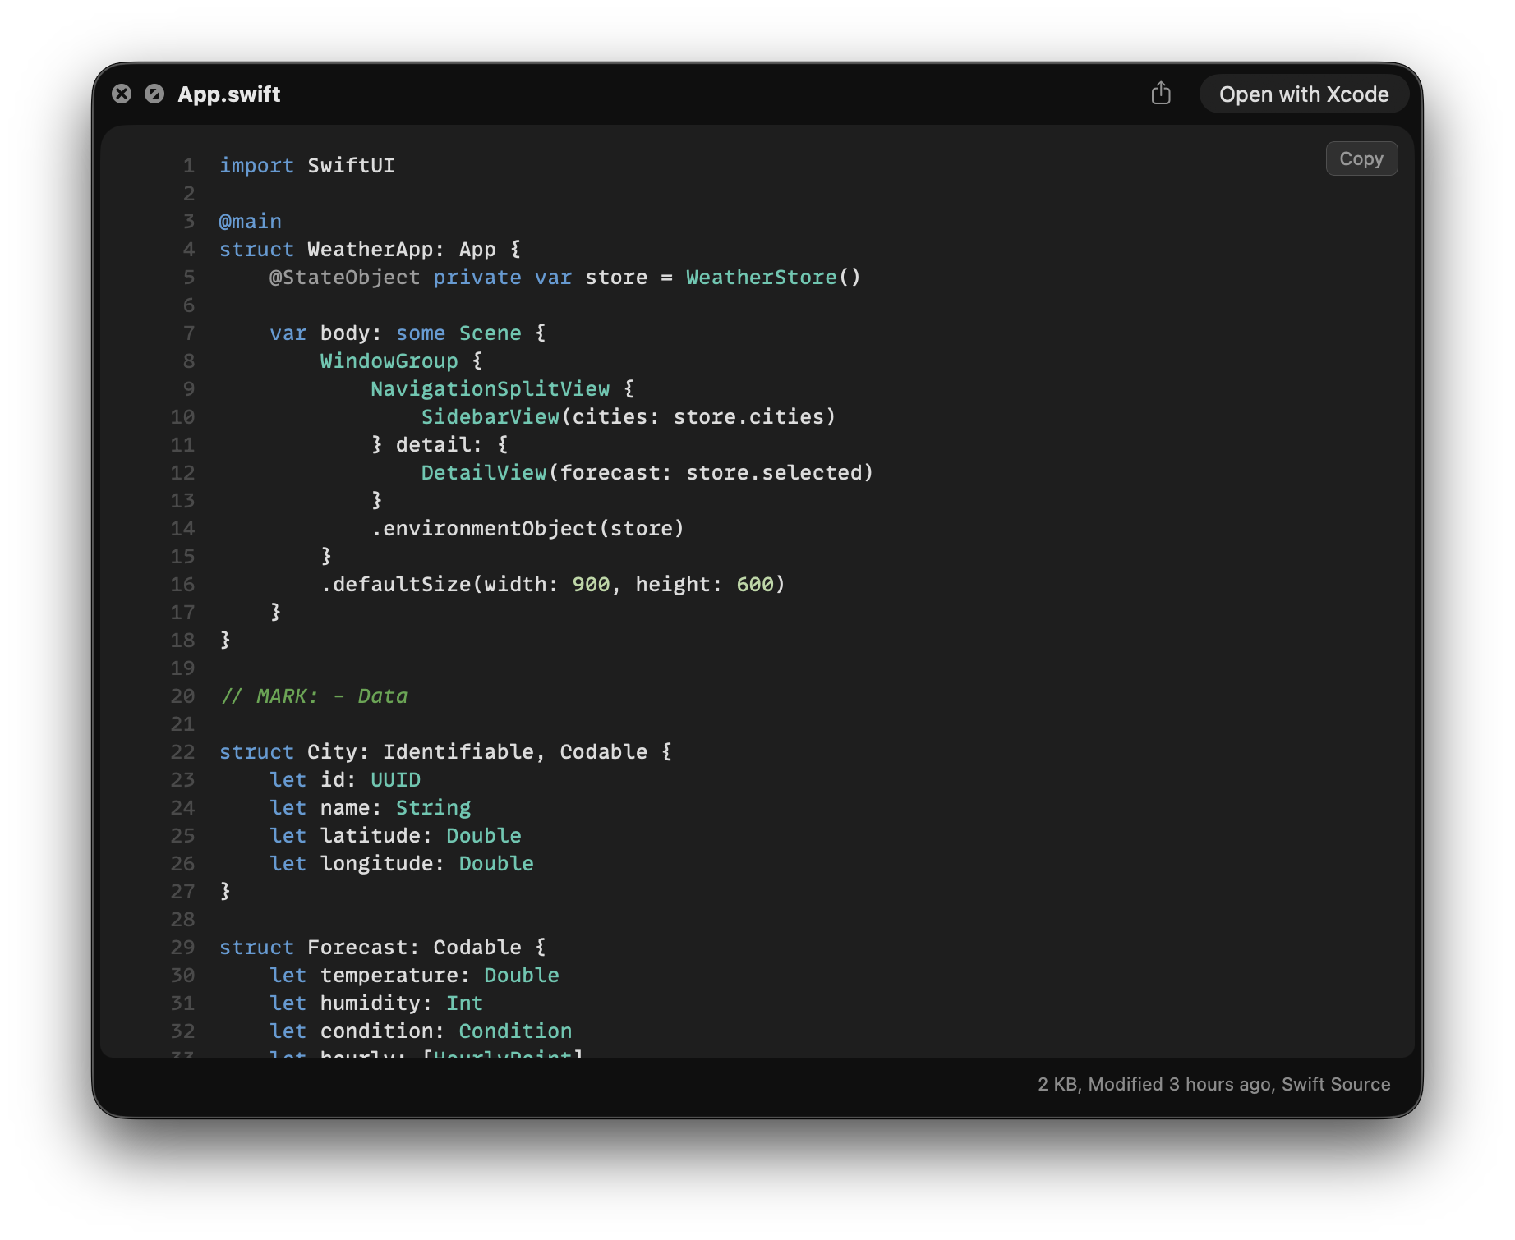This screenshot has width=1515, height=1240.
Task: Click the Copy button above the code
Action: click(x=1361, y=158)
